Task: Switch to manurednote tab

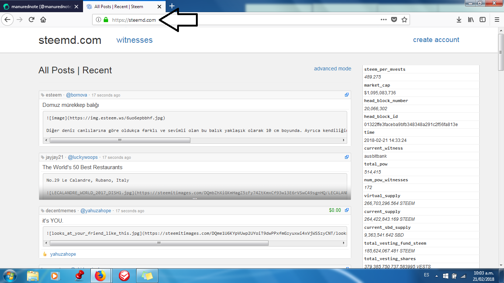Action: click(41, 6)
